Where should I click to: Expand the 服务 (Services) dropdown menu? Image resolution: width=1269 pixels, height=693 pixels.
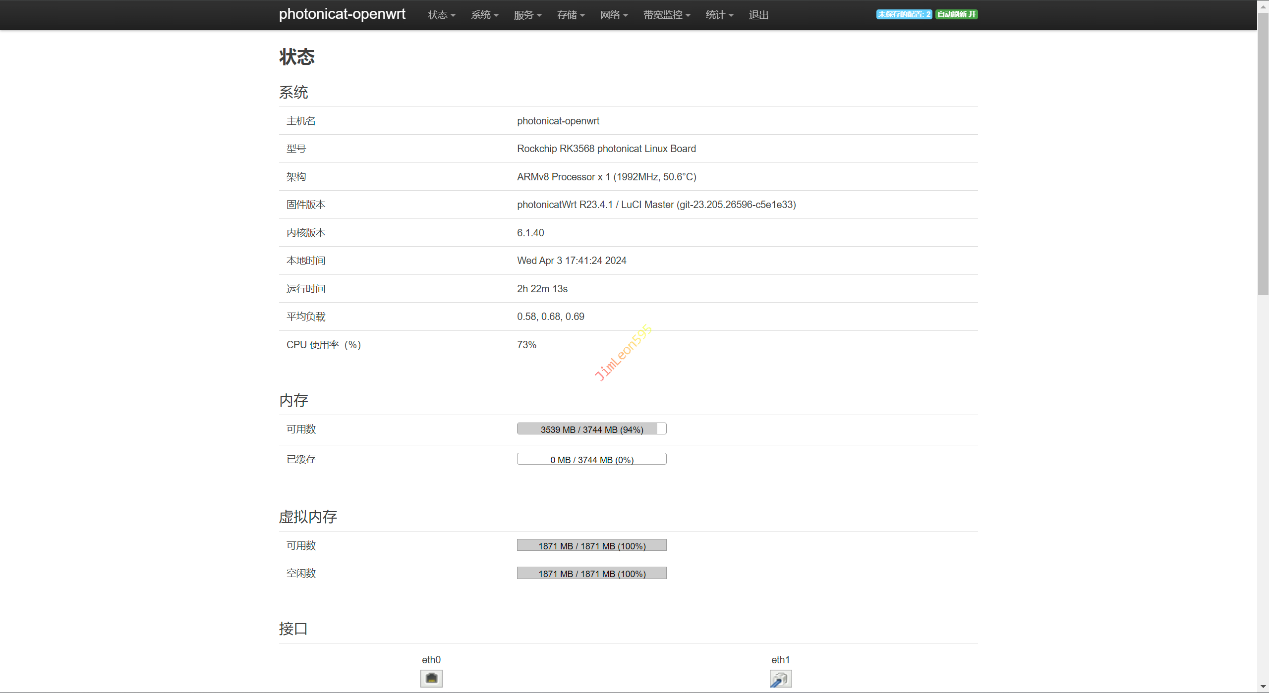tap(527, 15)
